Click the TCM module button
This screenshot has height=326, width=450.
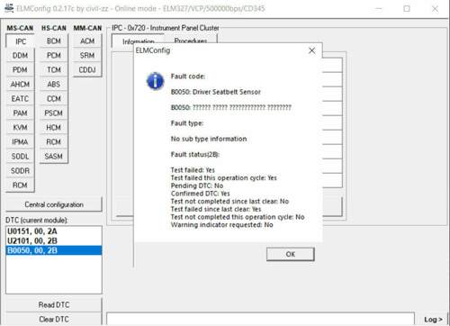tap(54, 70)
